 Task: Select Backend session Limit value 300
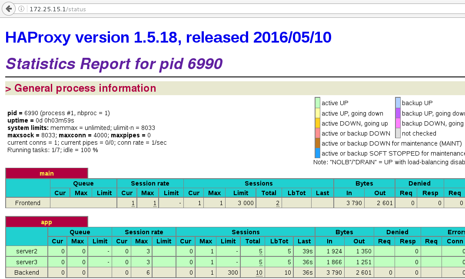click(x=233, y=272)
